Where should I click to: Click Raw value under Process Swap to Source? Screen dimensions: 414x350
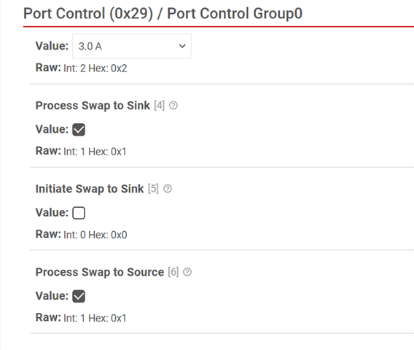pos(81,317)
